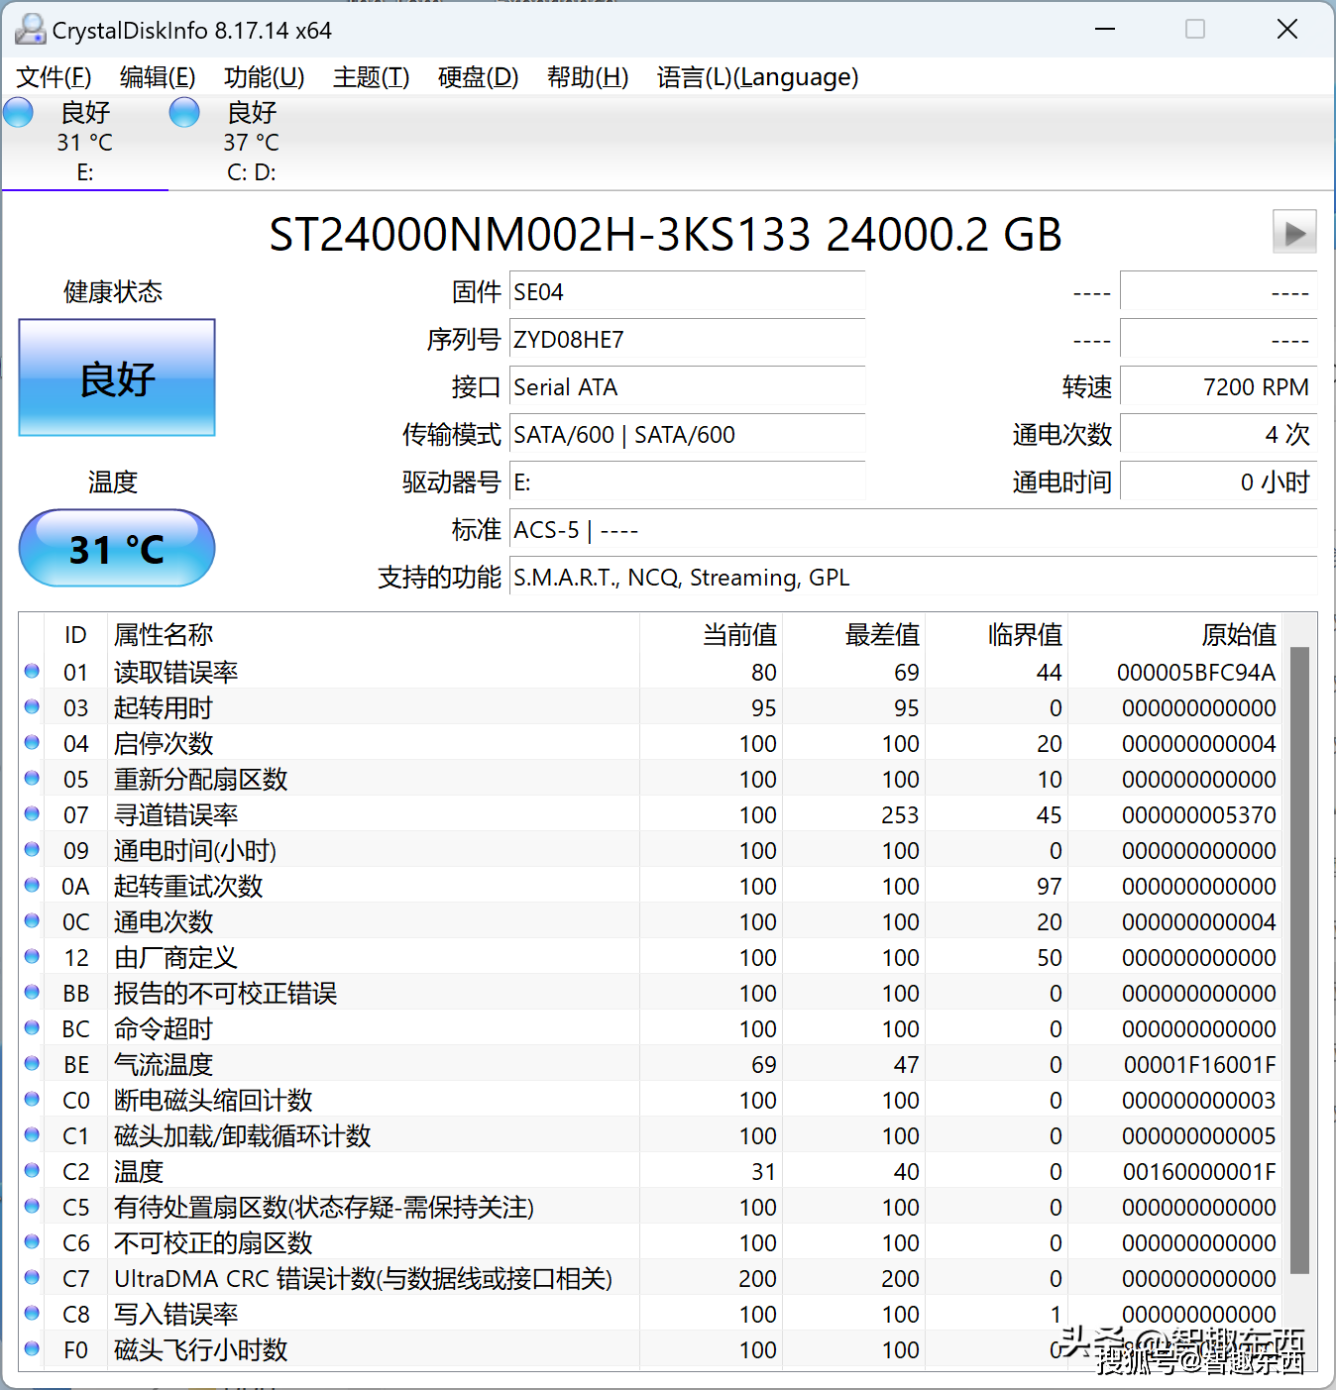Click status dot for attribute C7 UltraDMA CRC
The height and width of the screenshot is (1390, 1336).
click(32, 1278)
